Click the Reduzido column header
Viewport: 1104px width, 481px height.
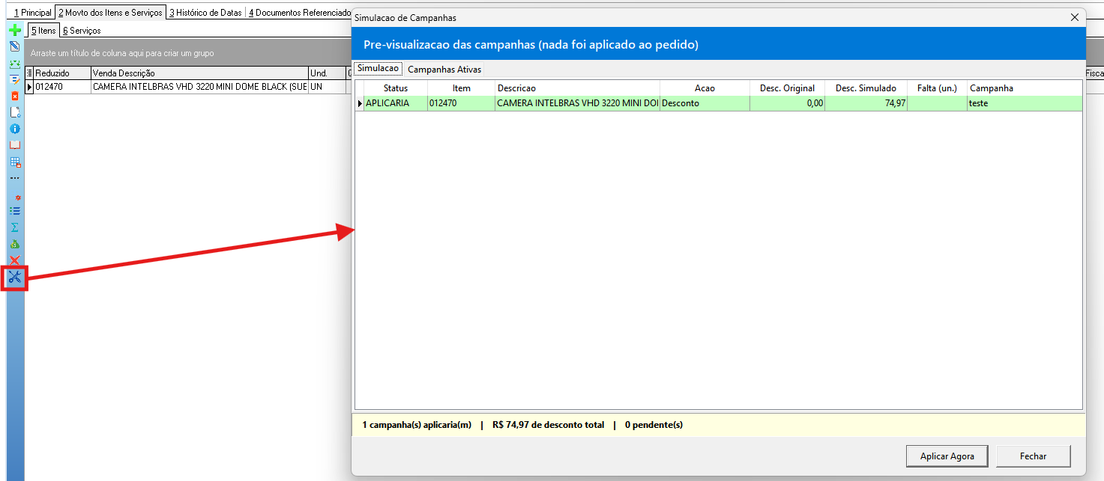62,73
